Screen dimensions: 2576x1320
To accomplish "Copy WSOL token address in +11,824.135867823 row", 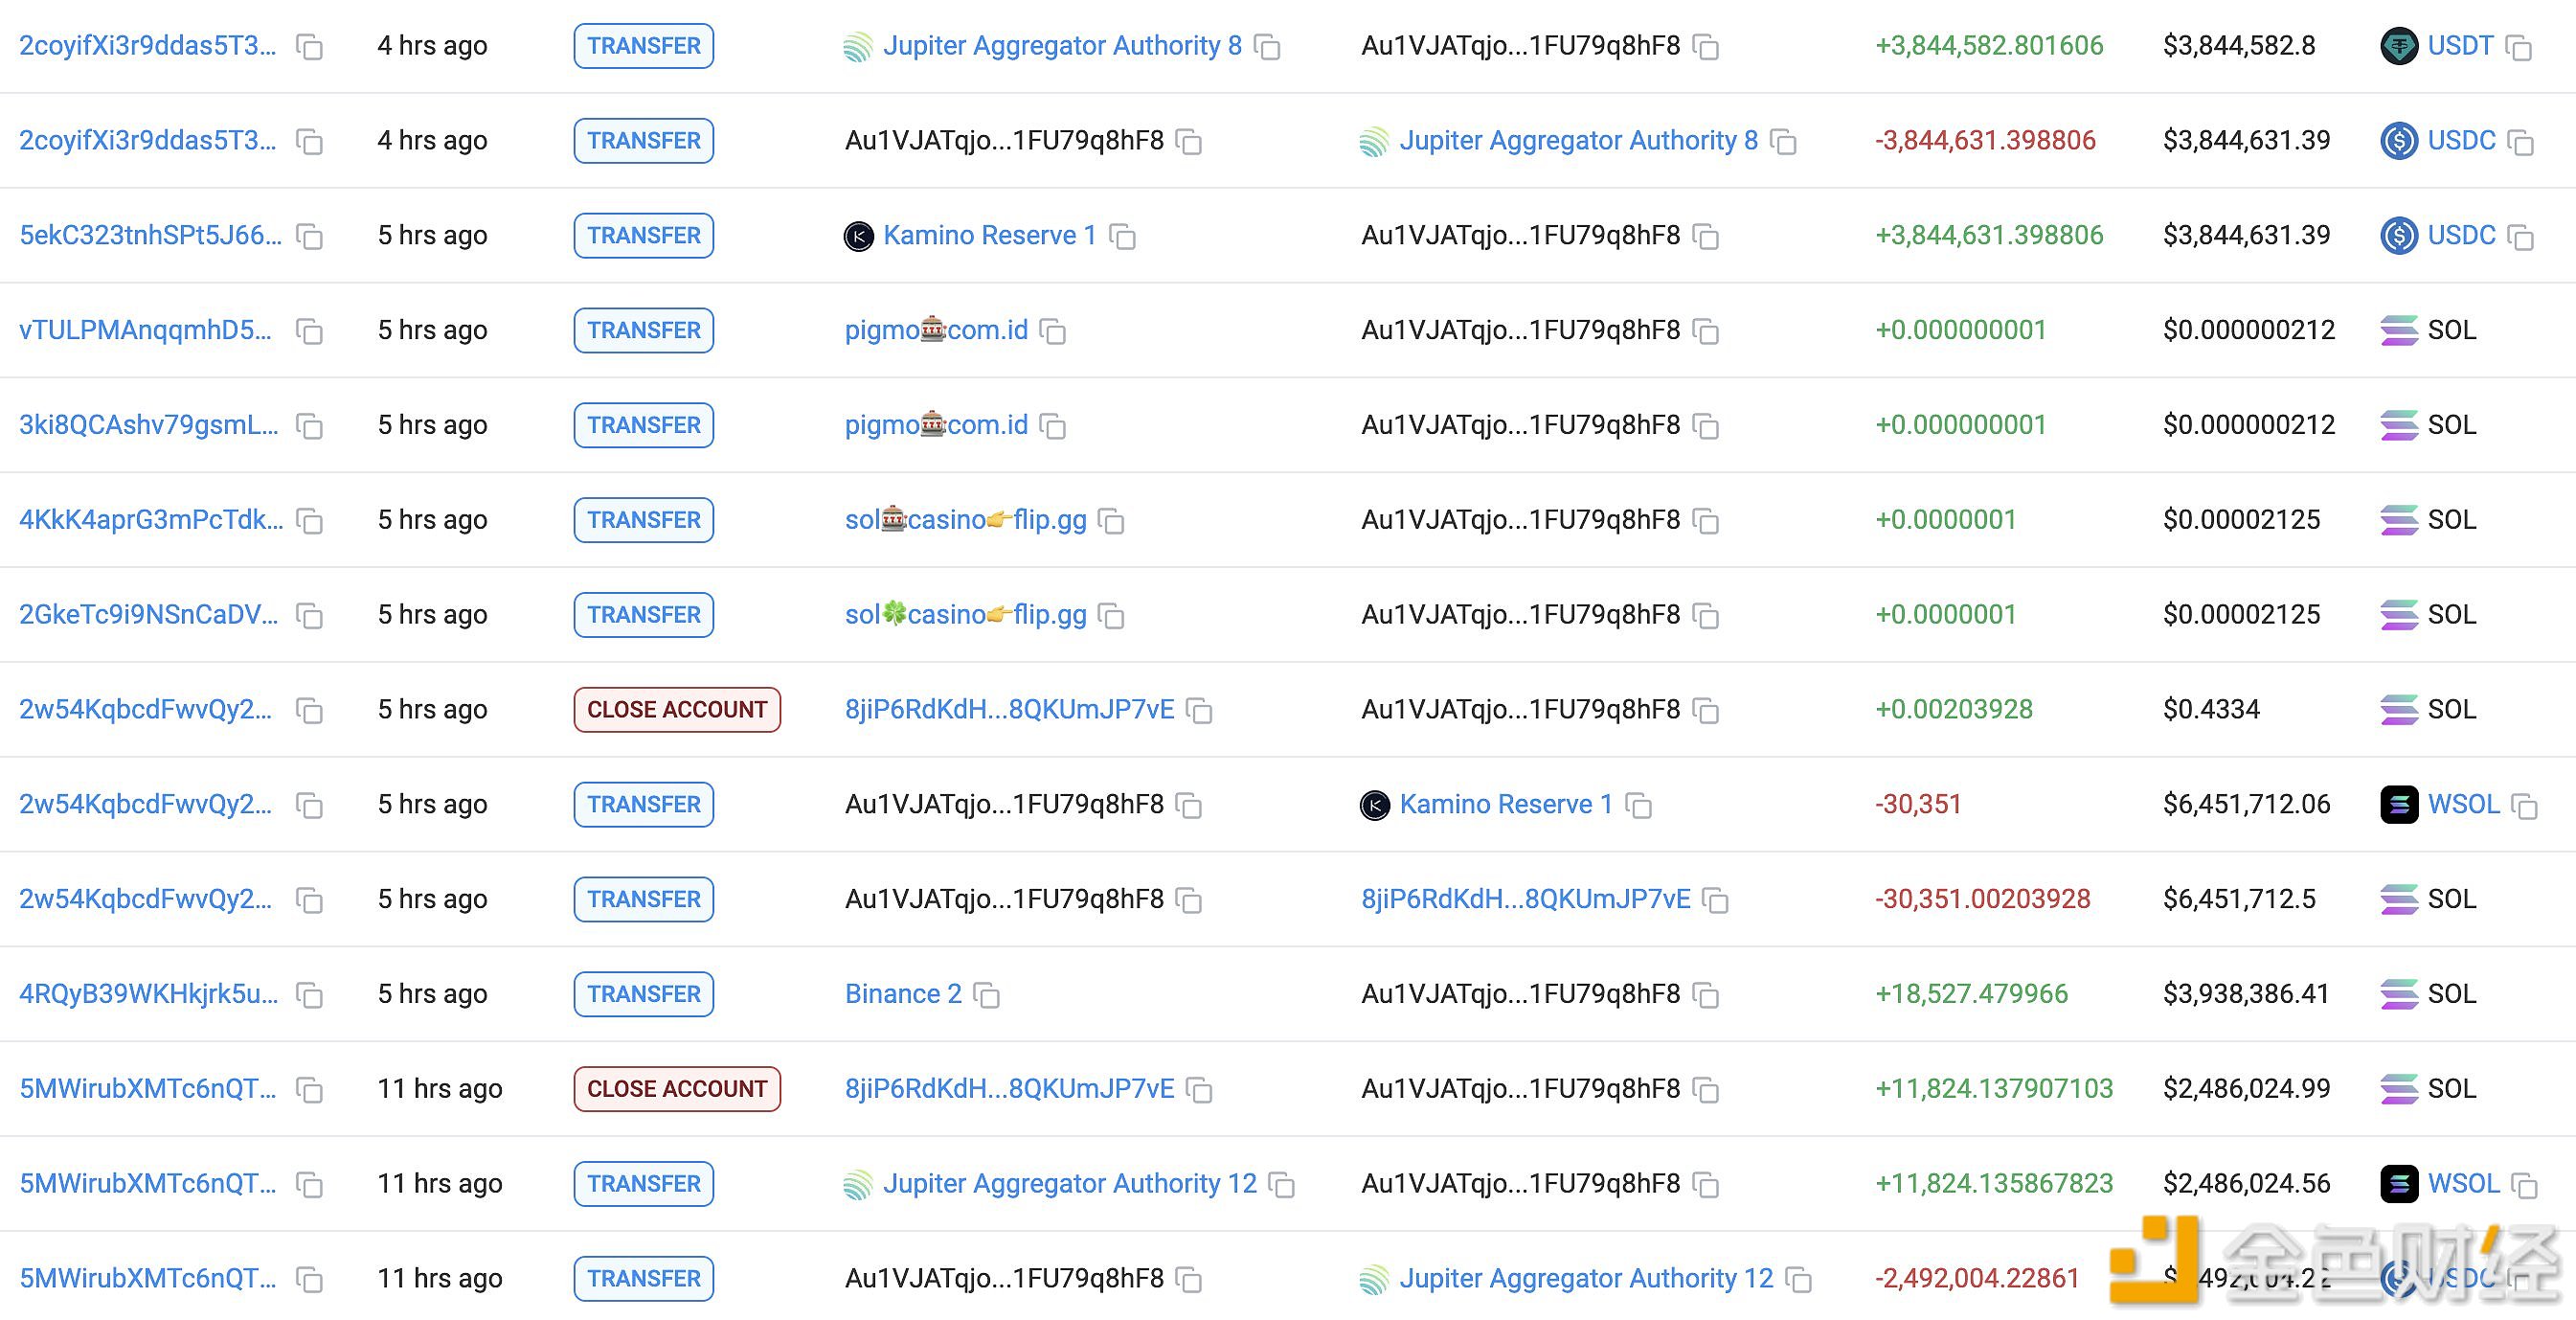I will click(x=2525, y=1185).
